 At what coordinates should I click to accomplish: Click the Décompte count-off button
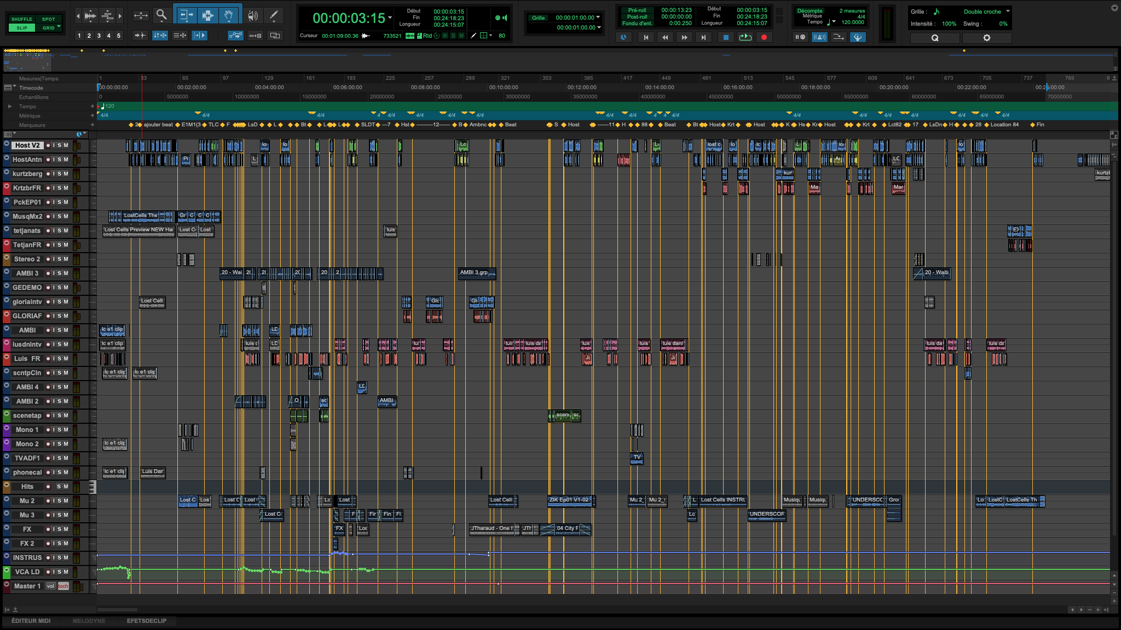pyautogui.click(x=810, y=11)
